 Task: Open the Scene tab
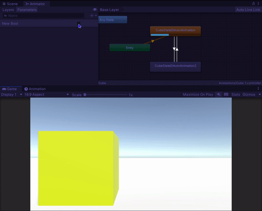coord(10,4)
